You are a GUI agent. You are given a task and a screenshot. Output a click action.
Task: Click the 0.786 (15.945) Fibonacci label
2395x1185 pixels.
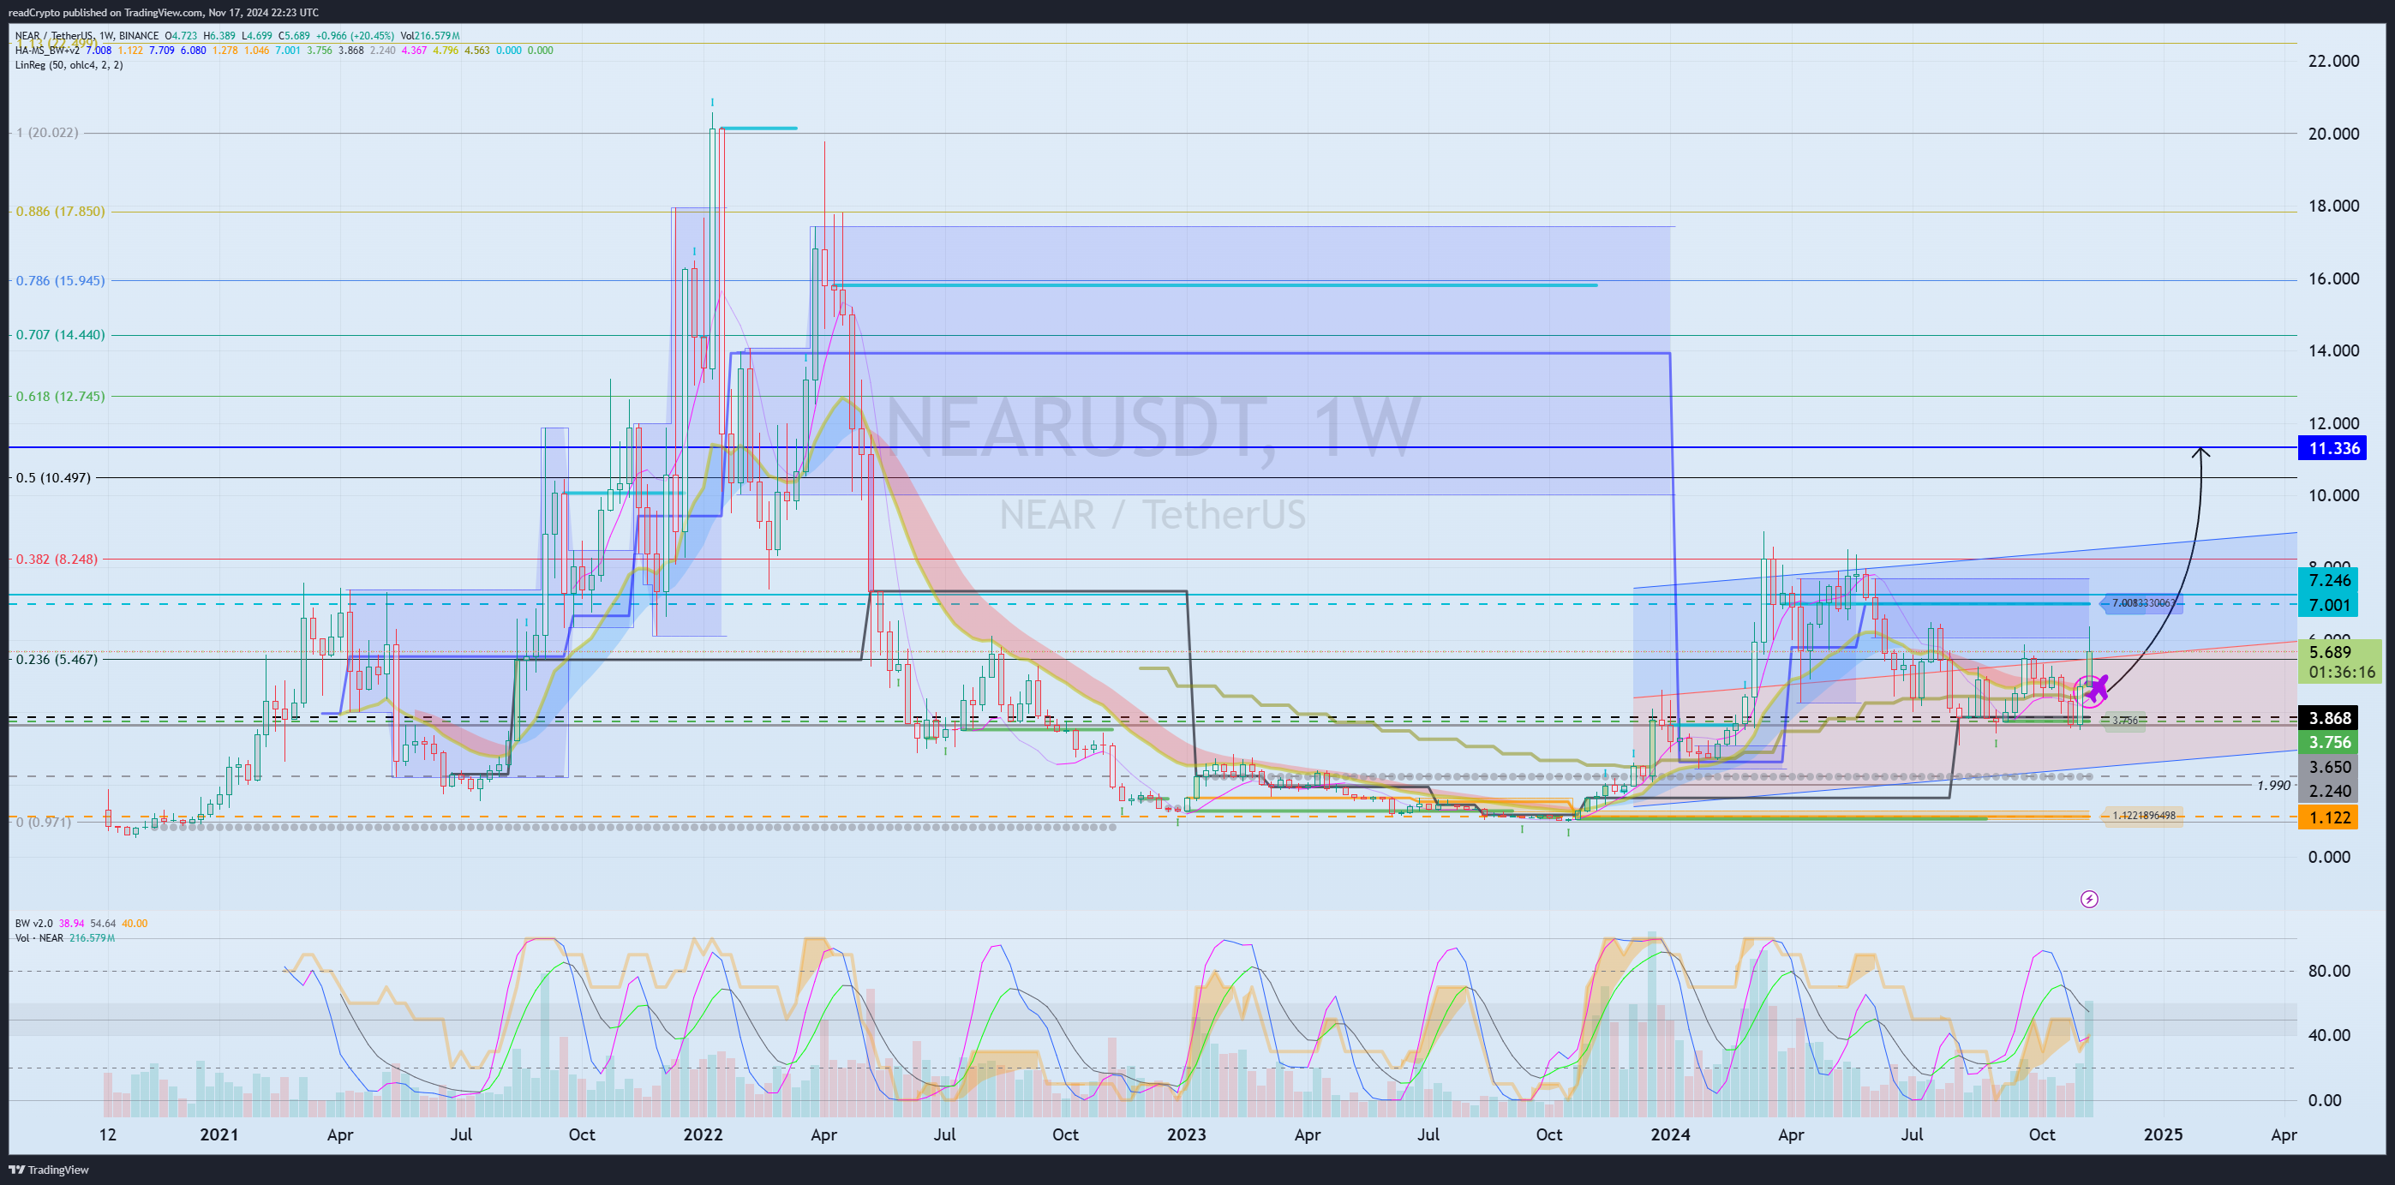pyautogui.click(x=61, y=279)
